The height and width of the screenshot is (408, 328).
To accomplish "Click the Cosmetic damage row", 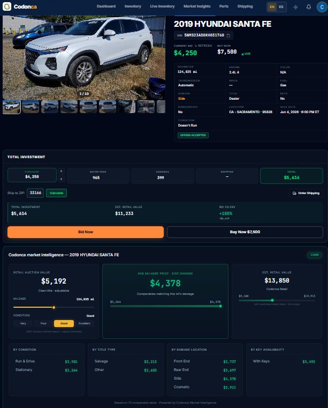I will click(x=205, y=387).
